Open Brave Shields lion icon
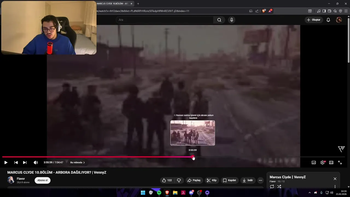The image size is (350, 197). 264,11
